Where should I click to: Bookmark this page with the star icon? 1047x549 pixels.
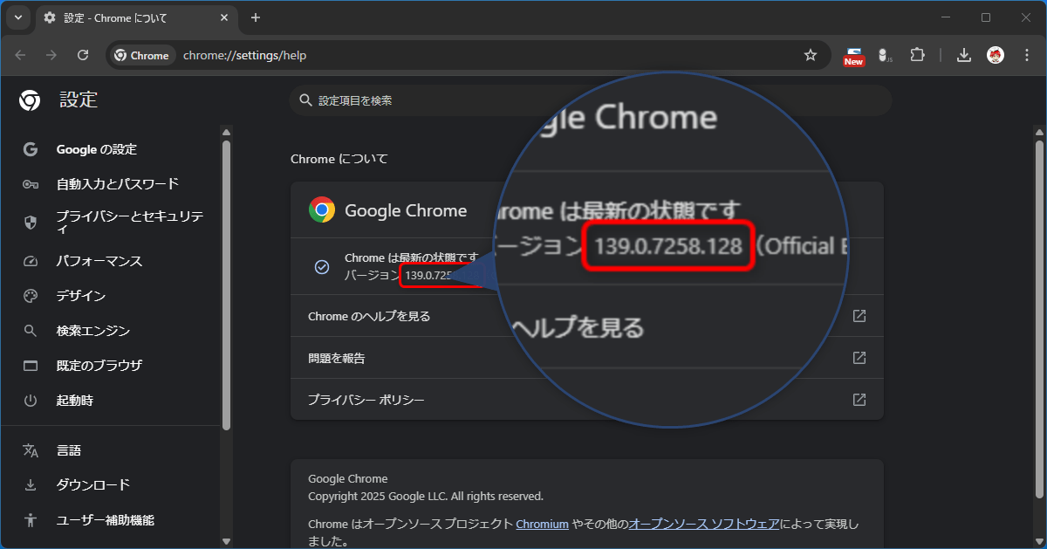[811, 55]
